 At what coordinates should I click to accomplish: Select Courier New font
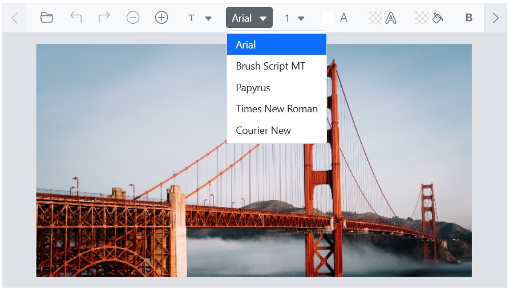click(x=277, y=130)
